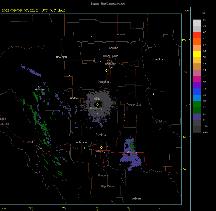Viewport: 216px width, 211px height.
Task: Pick the light gray swatch between 80 and 70 dBZ
Action: coord(197,23)
